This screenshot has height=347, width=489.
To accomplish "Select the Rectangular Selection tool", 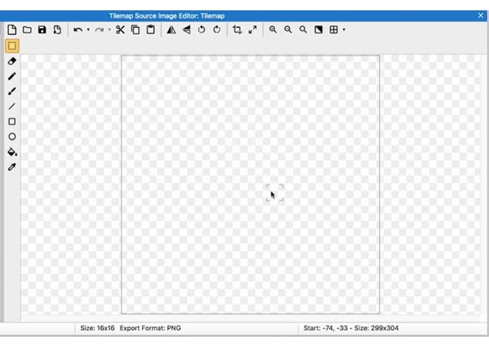I will click(12, 46).
